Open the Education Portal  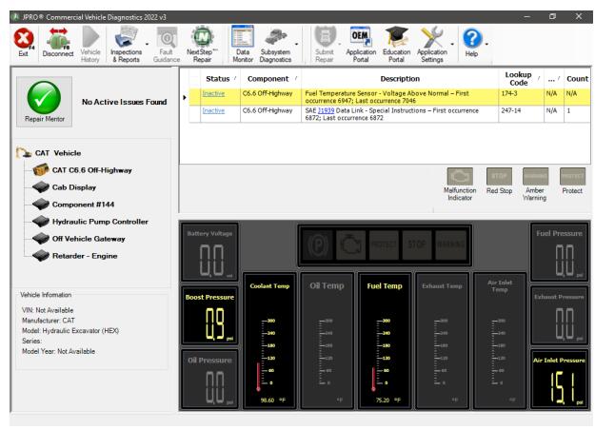pos(397,45)
